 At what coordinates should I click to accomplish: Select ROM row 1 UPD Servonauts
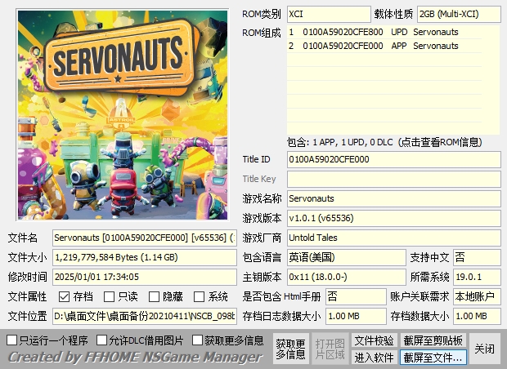click(x=384, y=32)
